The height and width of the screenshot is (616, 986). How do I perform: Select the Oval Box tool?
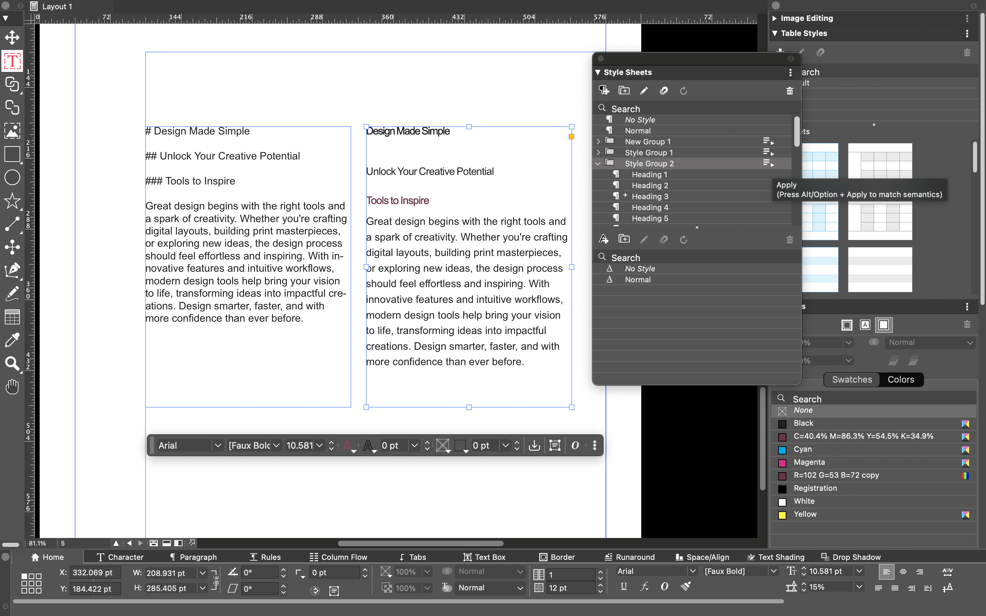point(12,178)
